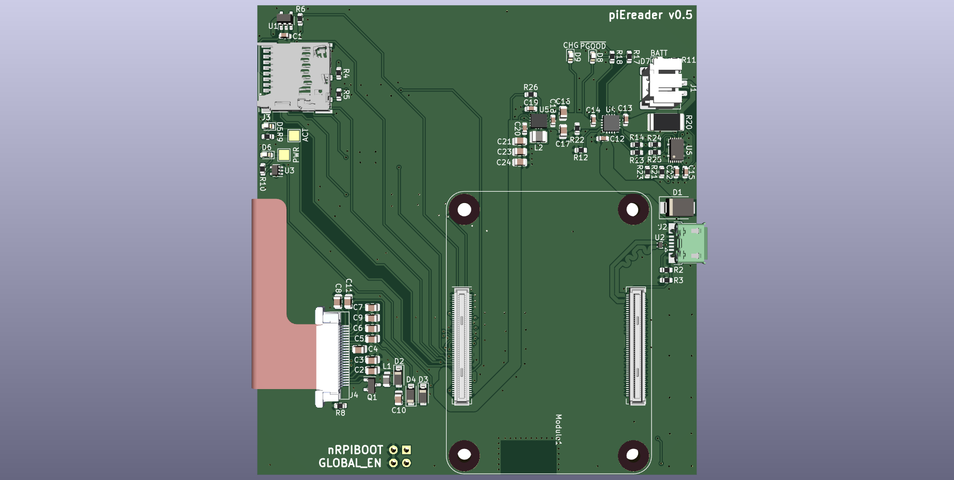Select the white battery connector J1
Screen dimensions: 954x480
click(664, 83)
